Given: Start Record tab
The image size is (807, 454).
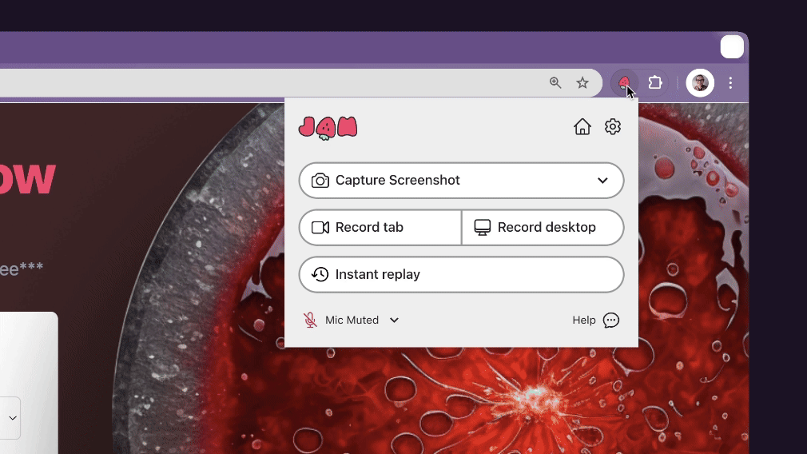Looking at the screenshot, I should 380,228.
